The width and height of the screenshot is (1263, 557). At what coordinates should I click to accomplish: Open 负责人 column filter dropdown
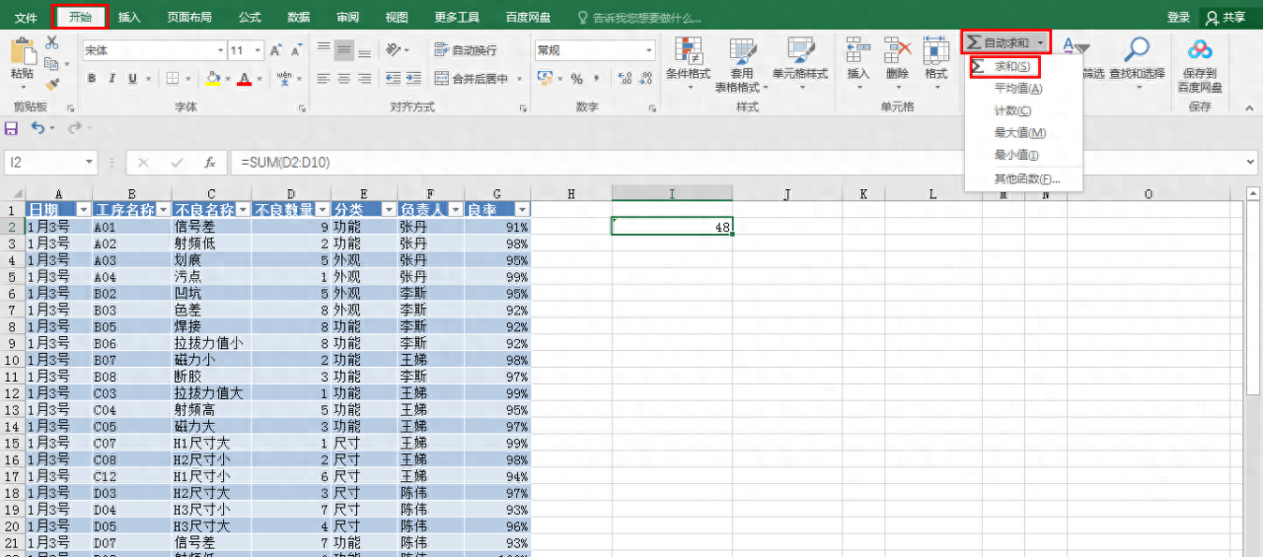pos(455,209)
